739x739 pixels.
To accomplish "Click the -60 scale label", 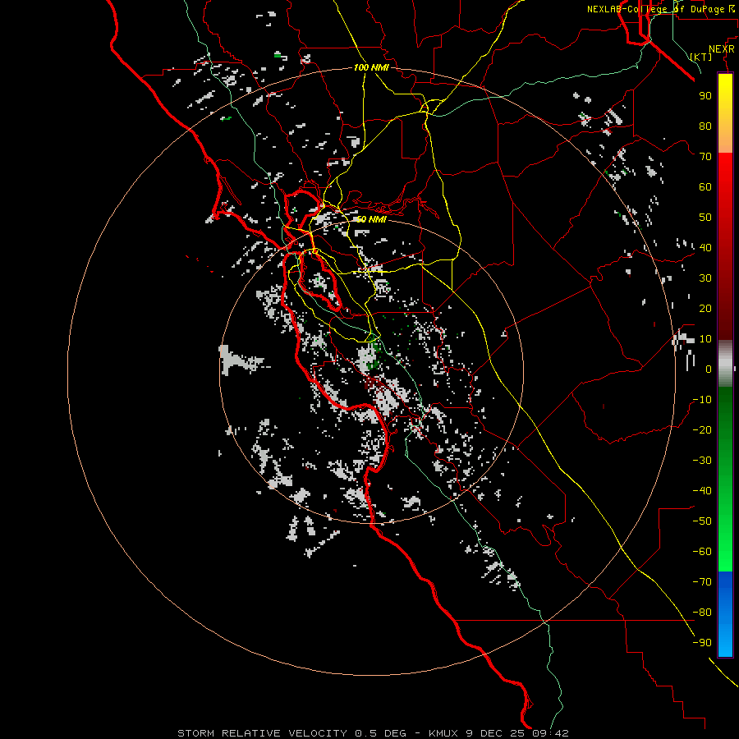I will [x=702, y=552].
